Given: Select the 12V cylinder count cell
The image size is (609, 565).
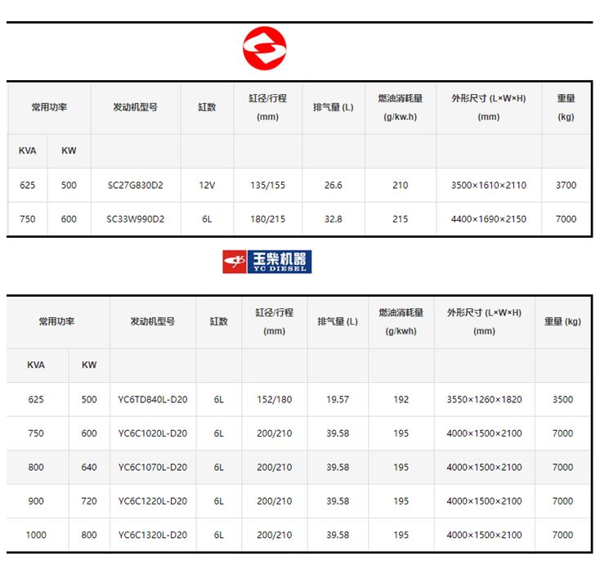Looking at the screenshot, I should [x=207, y=185].
